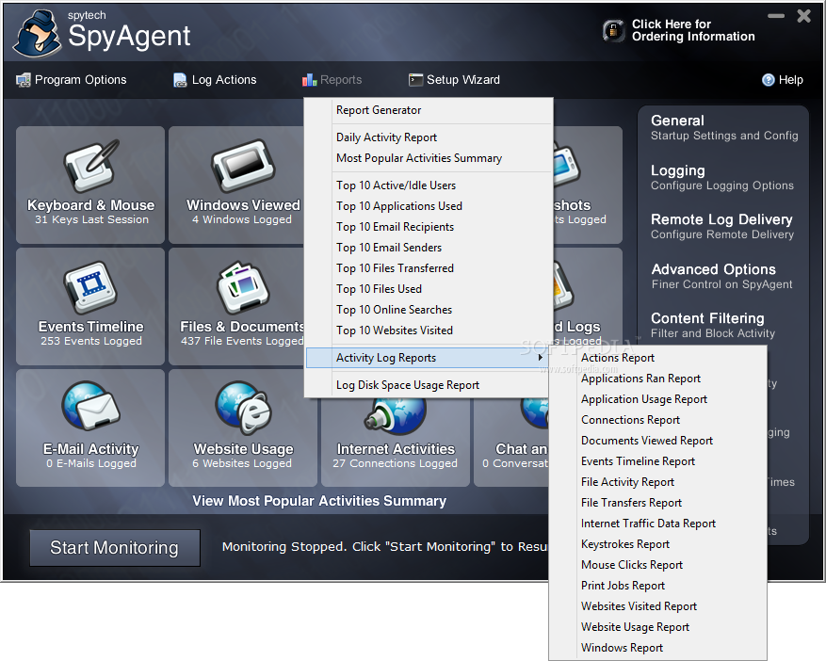
Task: Click the 253 Events Logged text
Action: point(91,341)
